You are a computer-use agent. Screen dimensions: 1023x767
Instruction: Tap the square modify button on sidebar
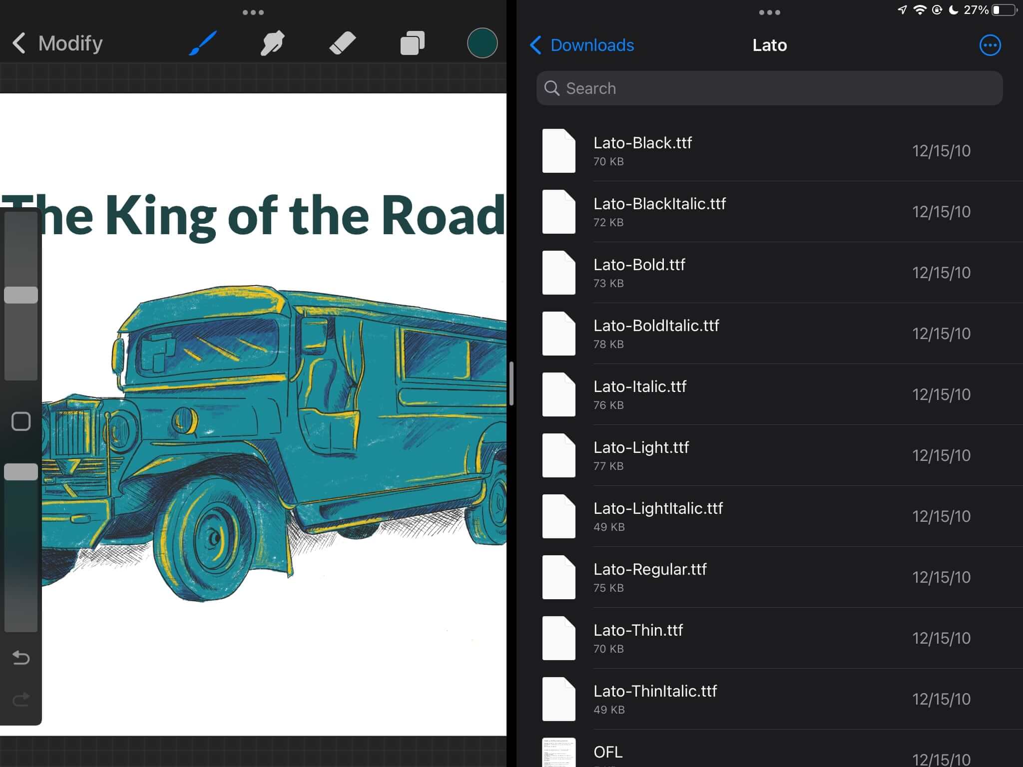[21, 421]
